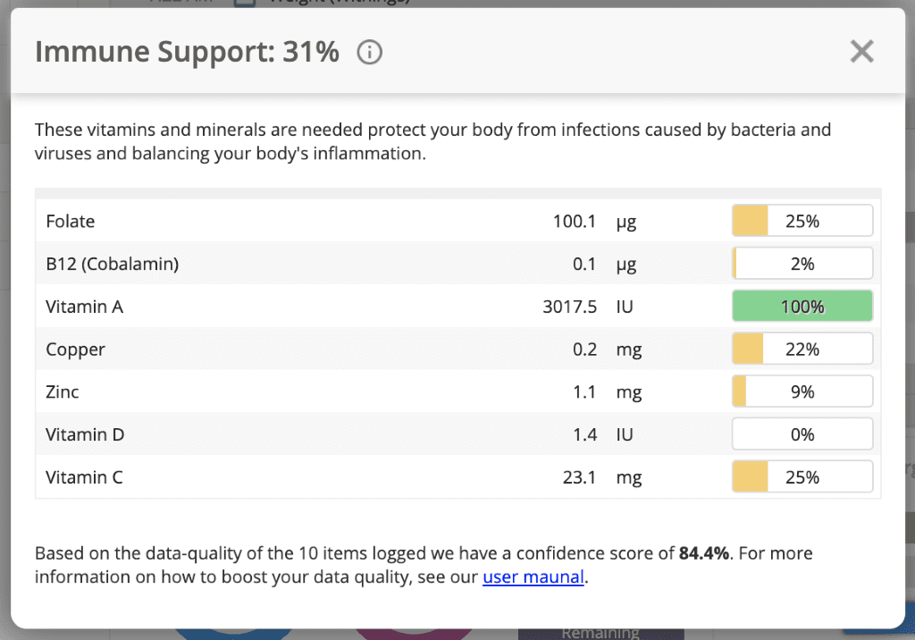Click the info icon beside Immune Support
This screenshot has width=915, height=640.
coord(369,53)
